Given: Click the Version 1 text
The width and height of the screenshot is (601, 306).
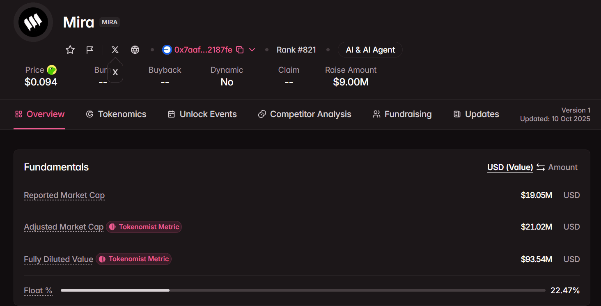Looking at the screenshot, I should pyautogui.click(x=576, y=110).
